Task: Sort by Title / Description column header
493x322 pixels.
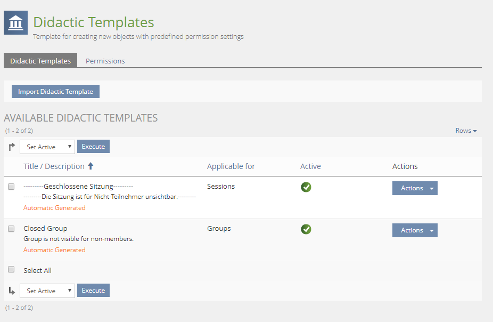Action: click(54, 166)
